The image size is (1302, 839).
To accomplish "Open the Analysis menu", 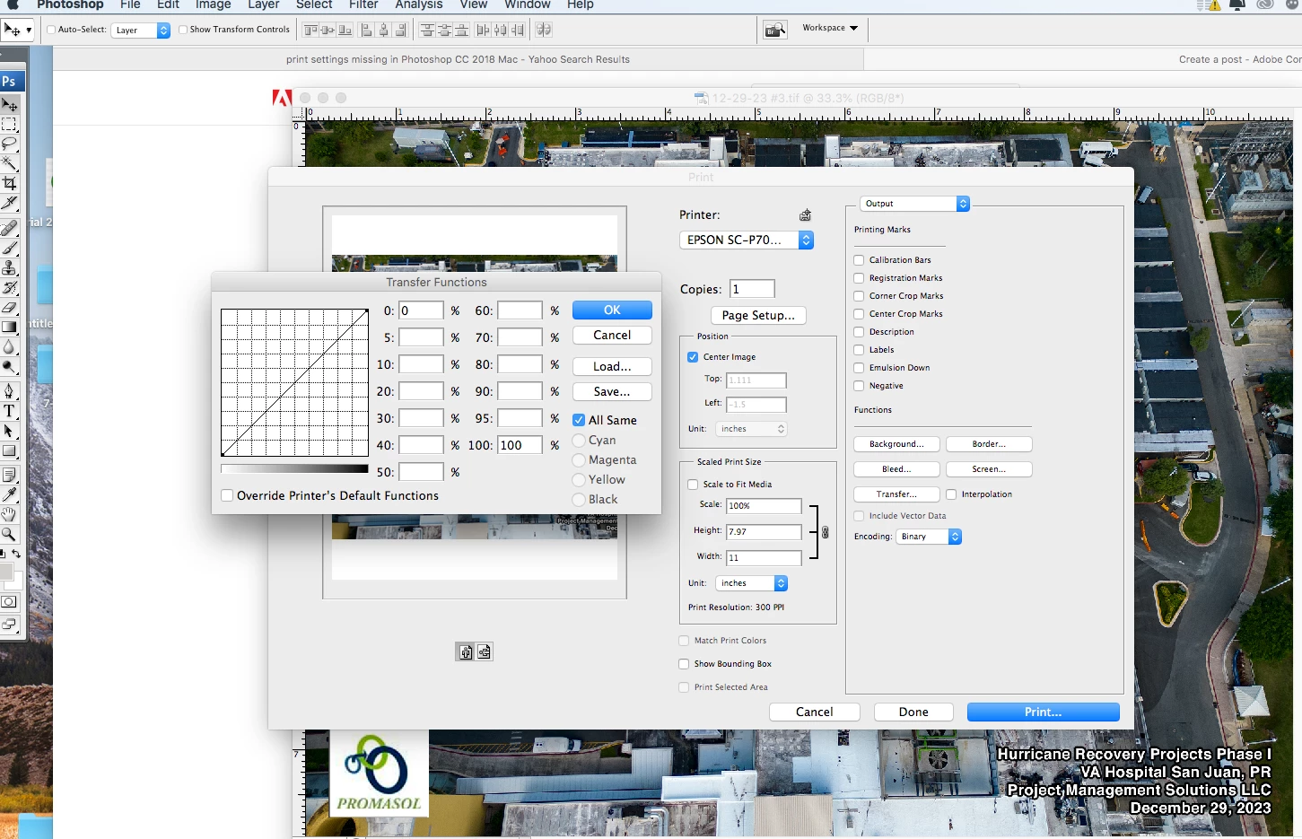I will click(x=419, y=4).
